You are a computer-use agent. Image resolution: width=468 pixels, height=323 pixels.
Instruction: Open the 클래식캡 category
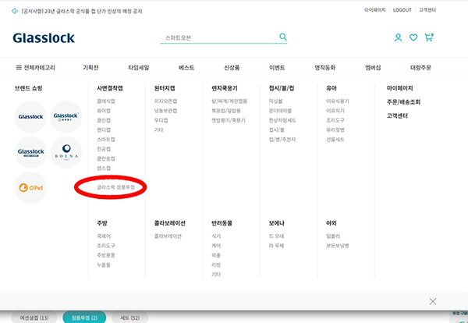pos(106,101)
